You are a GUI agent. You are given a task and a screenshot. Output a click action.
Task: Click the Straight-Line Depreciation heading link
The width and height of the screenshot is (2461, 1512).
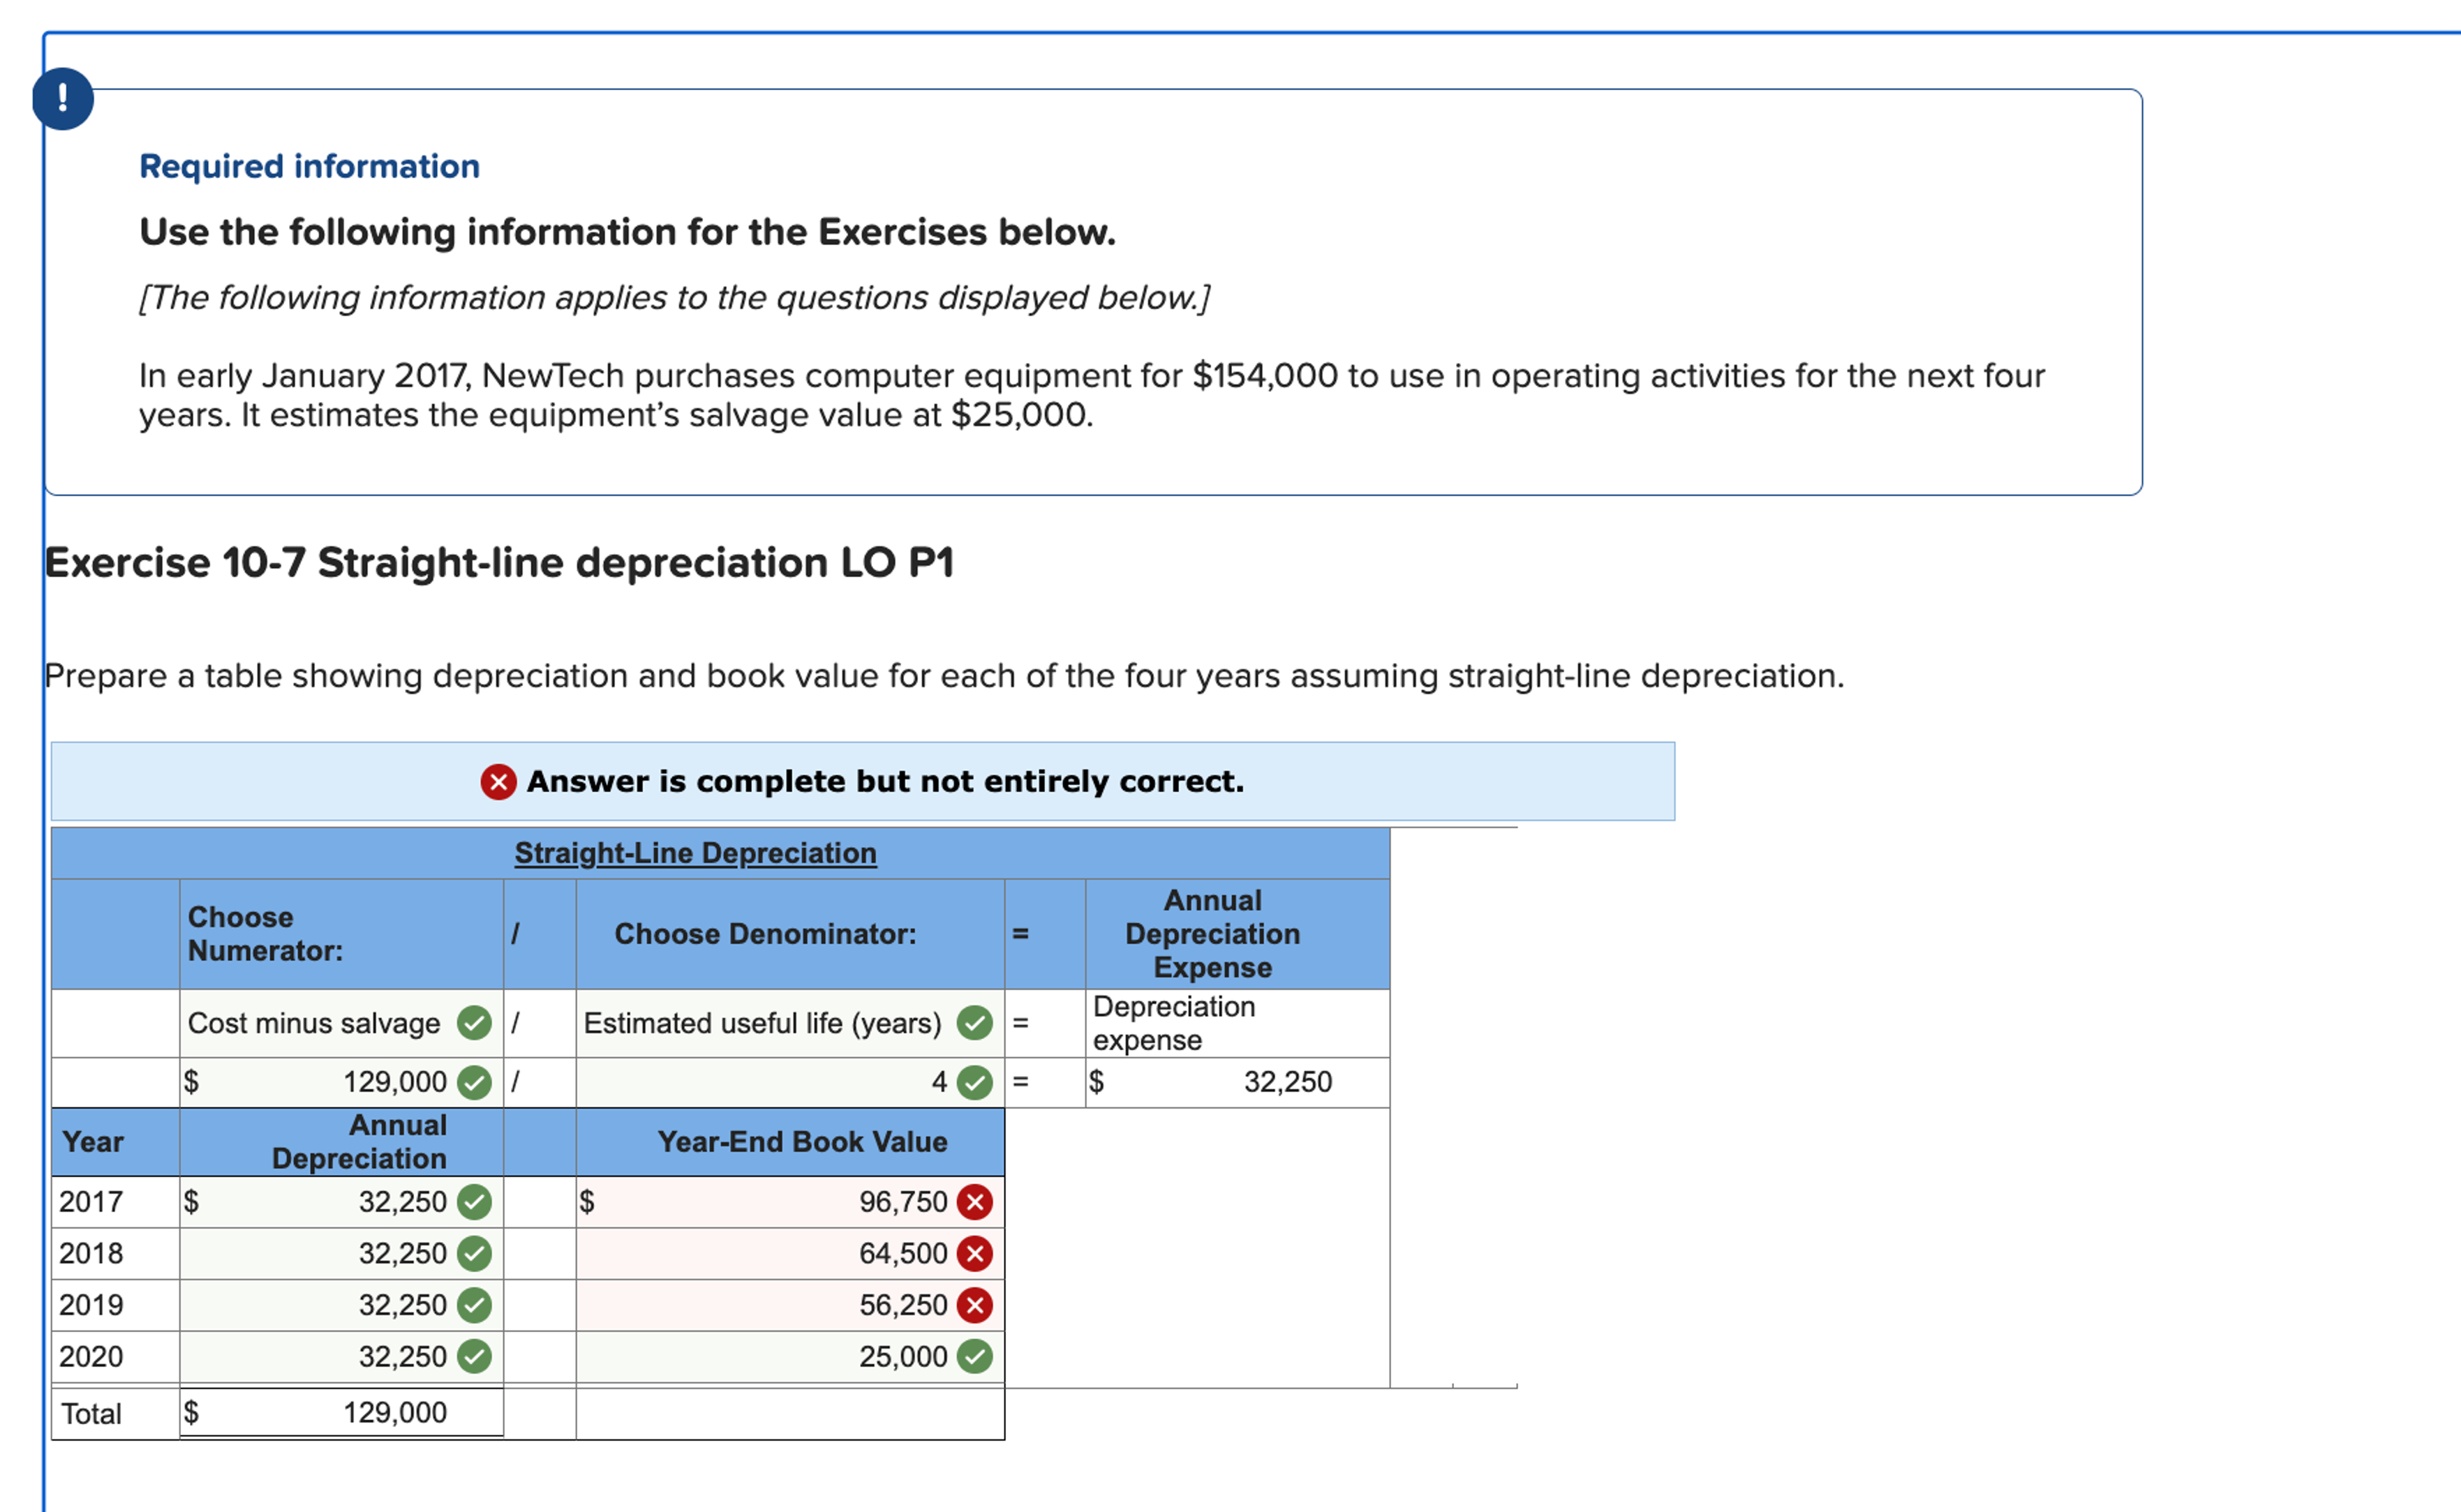(695, 853)
